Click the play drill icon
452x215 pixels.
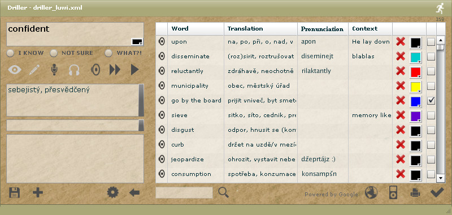pyautogui.click(x=134, y=70)
